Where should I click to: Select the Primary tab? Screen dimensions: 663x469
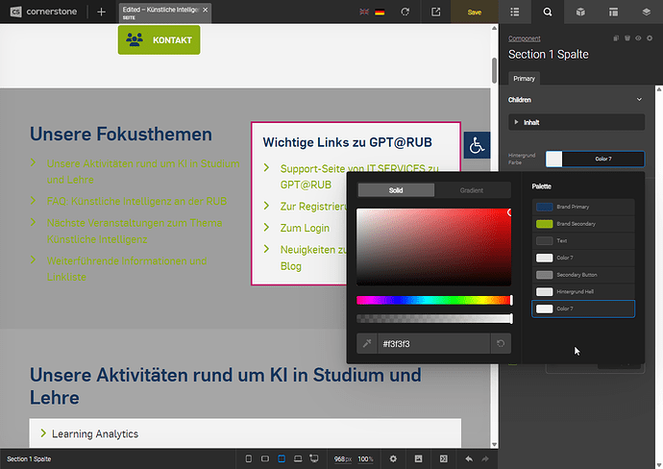coord(524,79)
